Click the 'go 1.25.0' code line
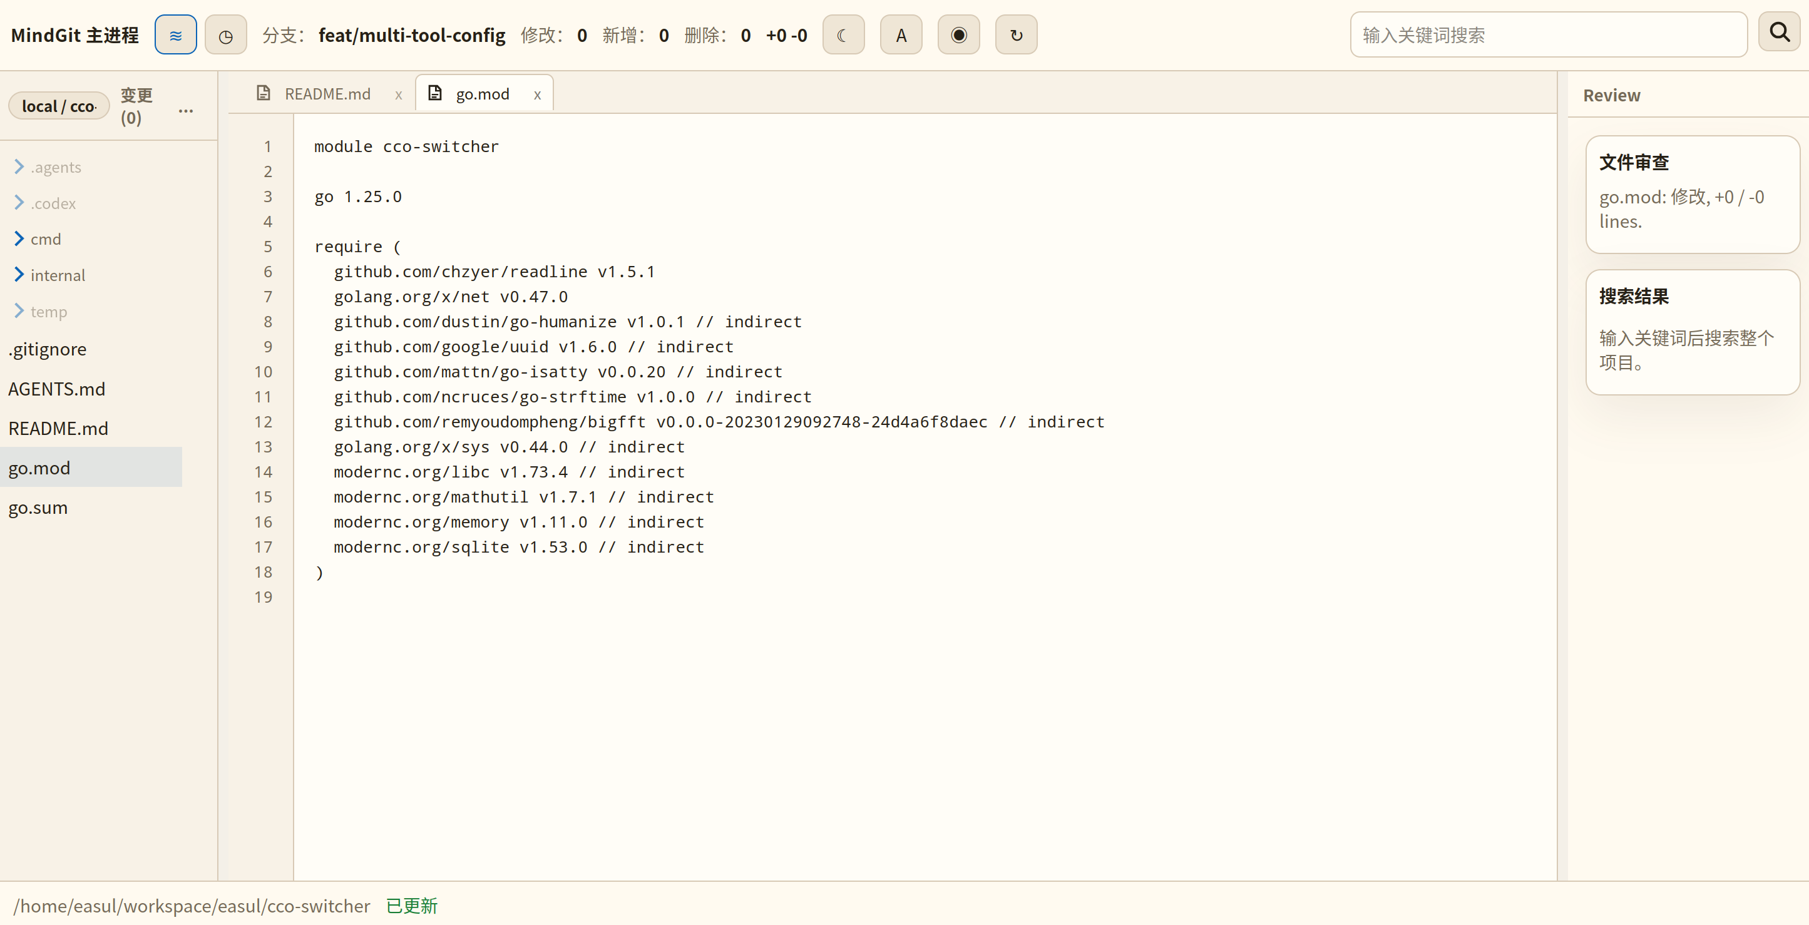 tap(358, 197)
